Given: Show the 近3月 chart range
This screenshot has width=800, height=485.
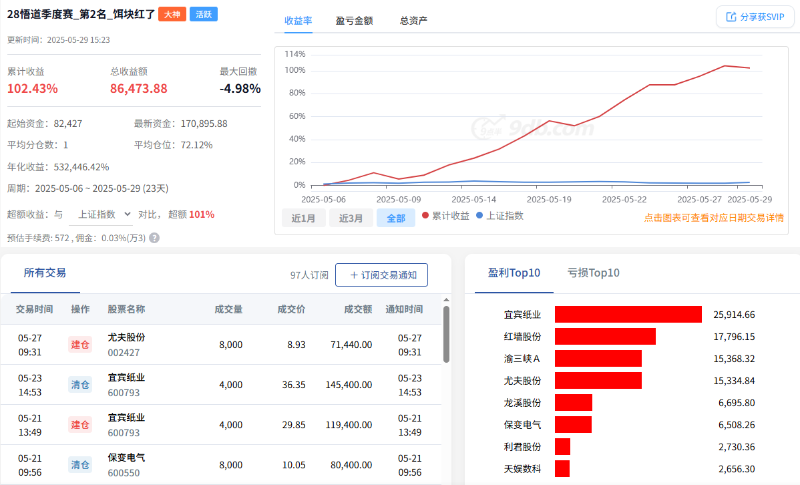Looking at the screenshot, I should click(351, 218).
